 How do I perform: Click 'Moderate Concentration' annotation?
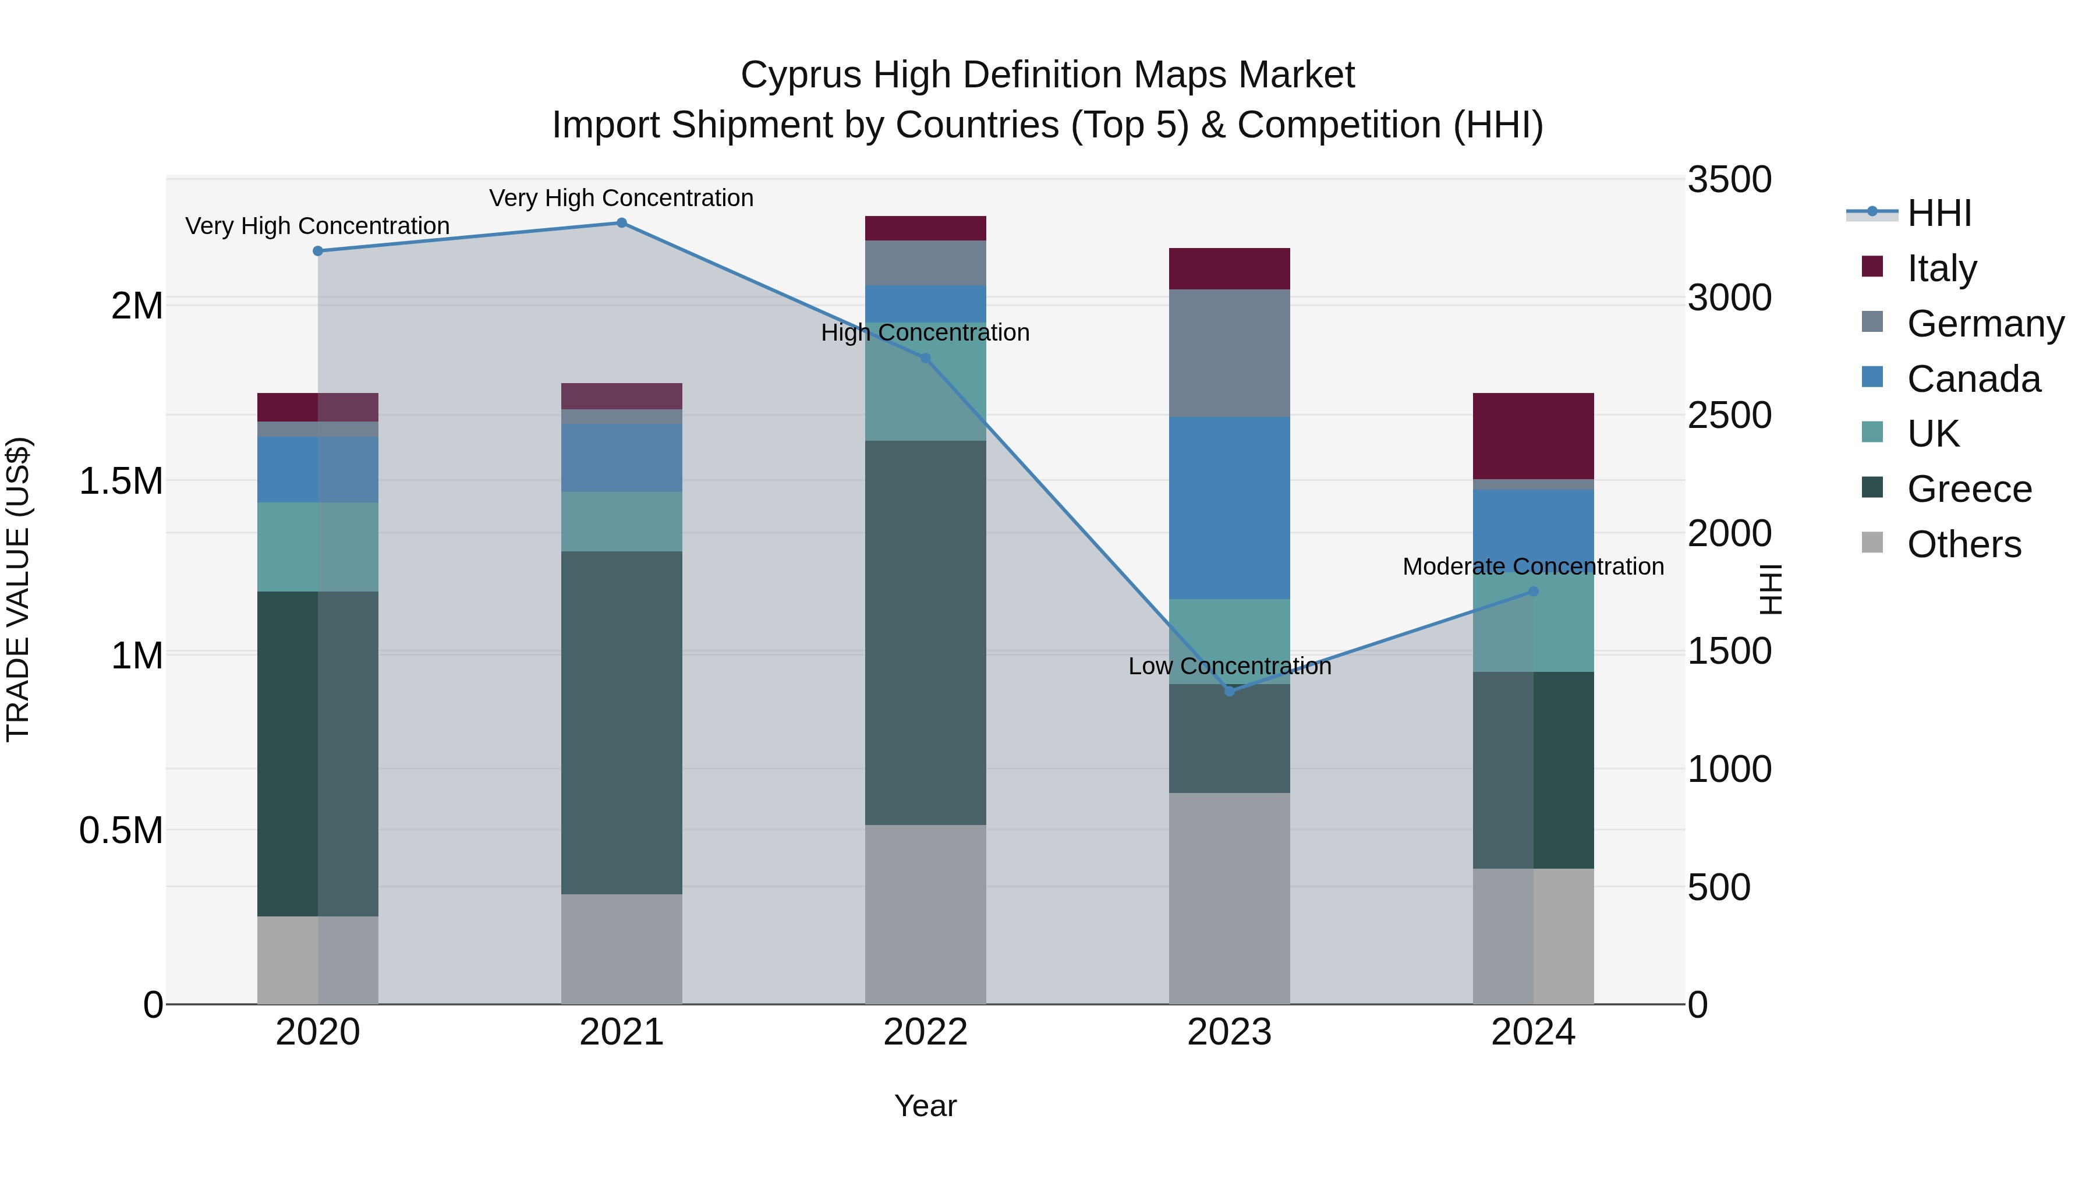click(1533, 567)
